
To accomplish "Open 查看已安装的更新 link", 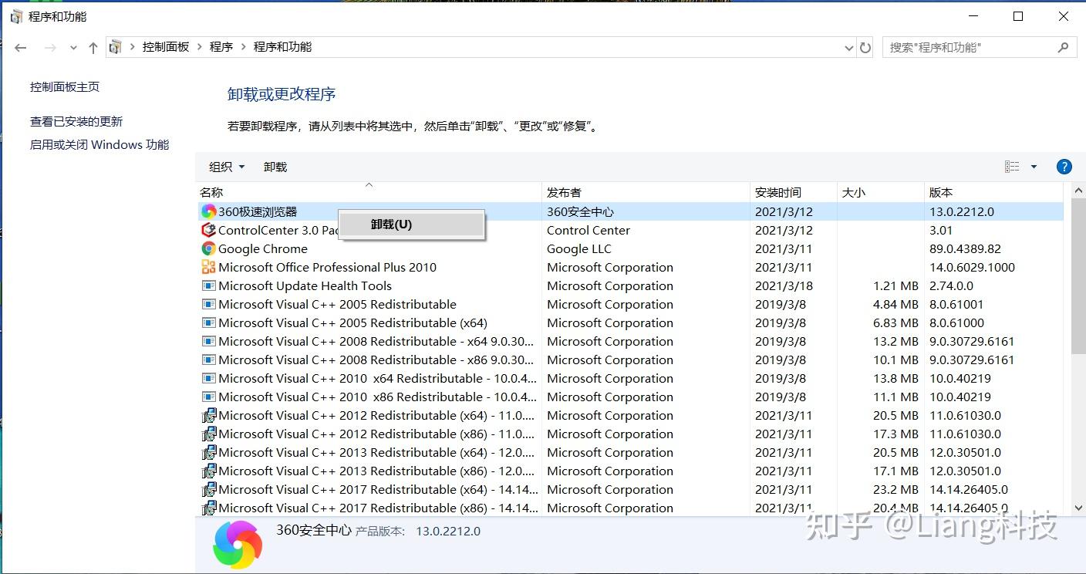I will pos(76,122).
